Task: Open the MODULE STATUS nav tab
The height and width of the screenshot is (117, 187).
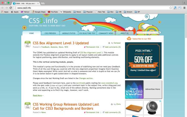Action: 69,33
